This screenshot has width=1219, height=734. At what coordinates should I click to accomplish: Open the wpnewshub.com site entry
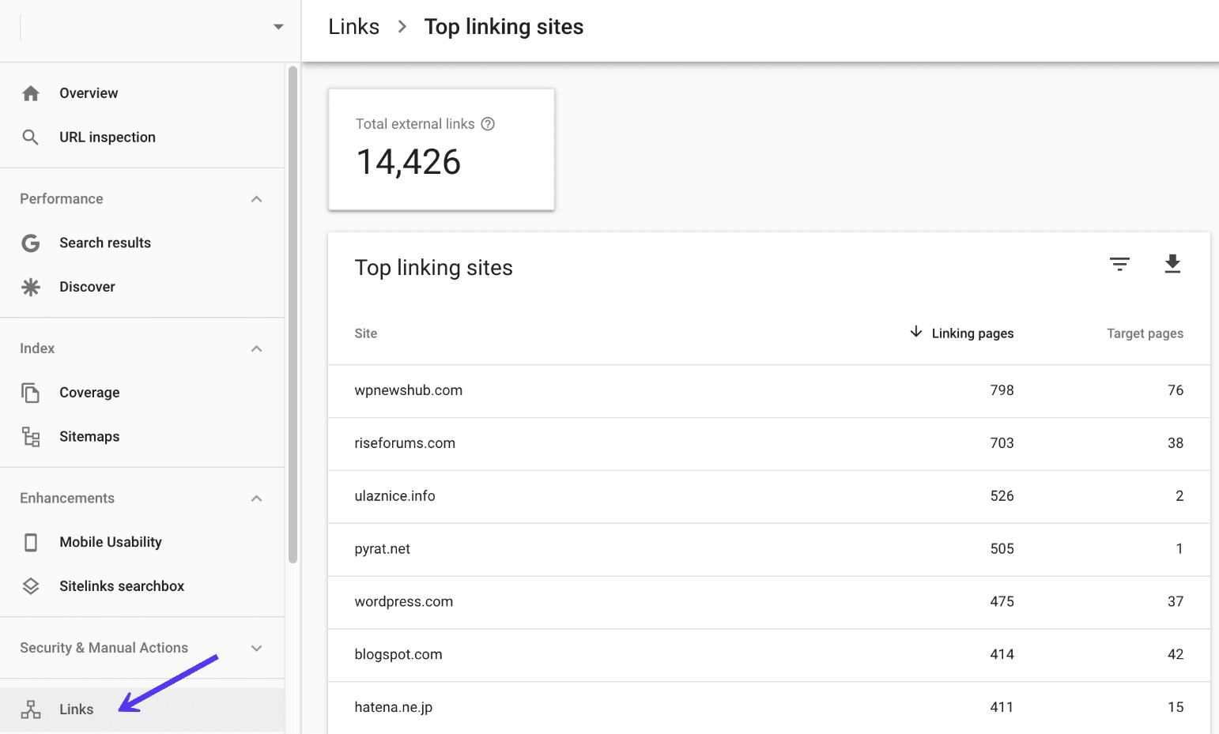point(409,390)
